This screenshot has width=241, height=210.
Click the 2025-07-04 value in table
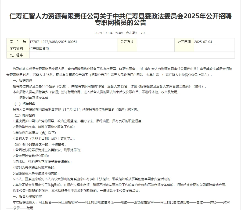pos(203,42)
